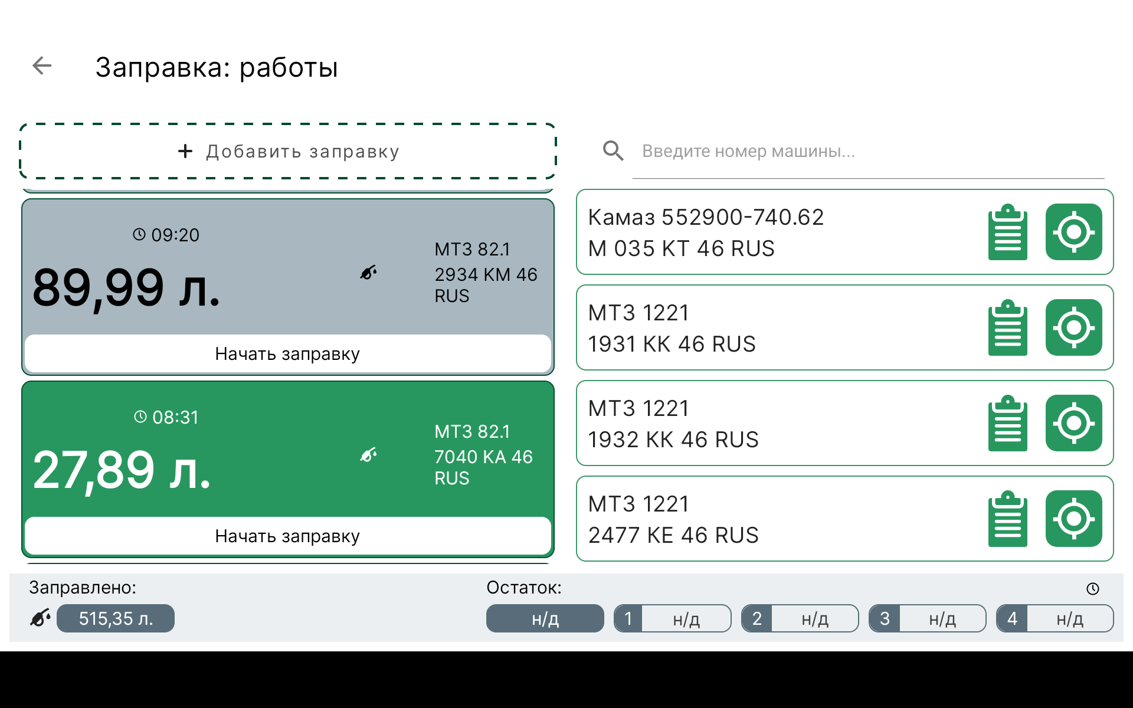
Task: Click the 89,99 л. volume value
Action: tap(126, 288)
